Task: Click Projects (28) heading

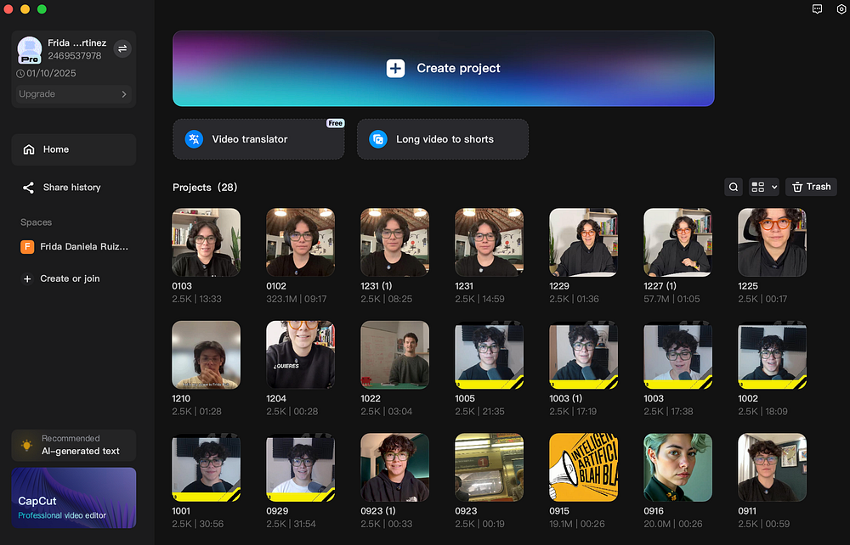Action: (x=205, y=188)
